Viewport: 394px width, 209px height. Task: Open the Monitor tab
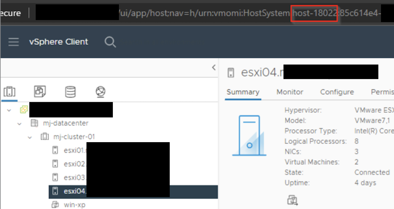point(290,92)
